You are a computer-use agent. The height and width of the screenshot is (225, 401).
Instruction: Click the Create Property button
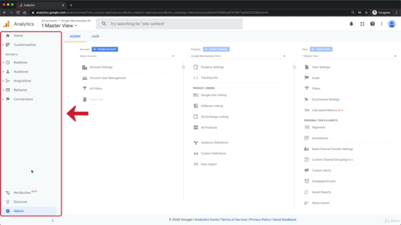[216, 49]
